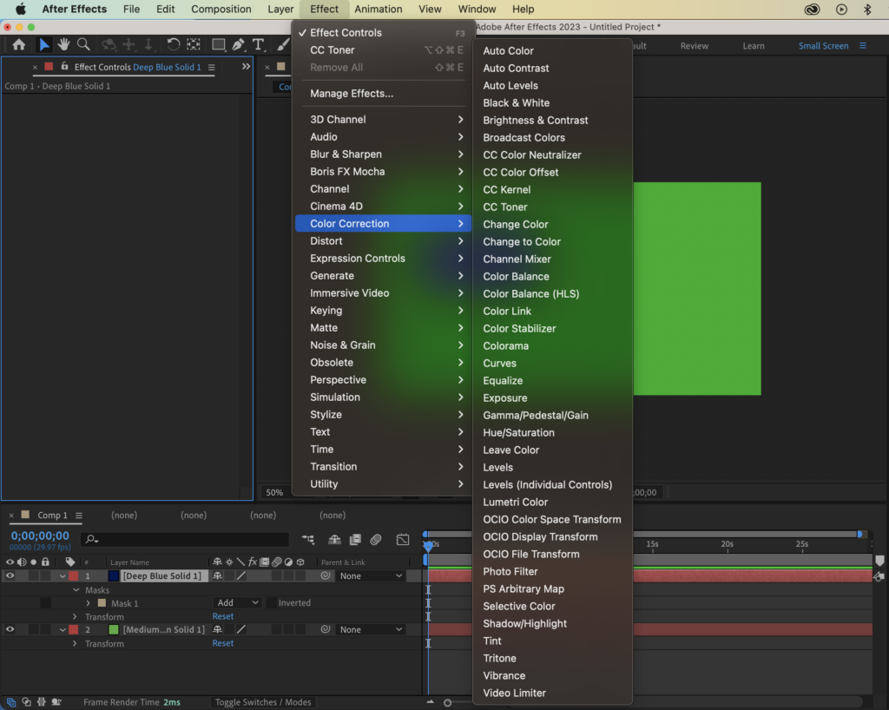Activate the Rectangle tool
The width and height of the screenshot is (889, 710).
219,44
